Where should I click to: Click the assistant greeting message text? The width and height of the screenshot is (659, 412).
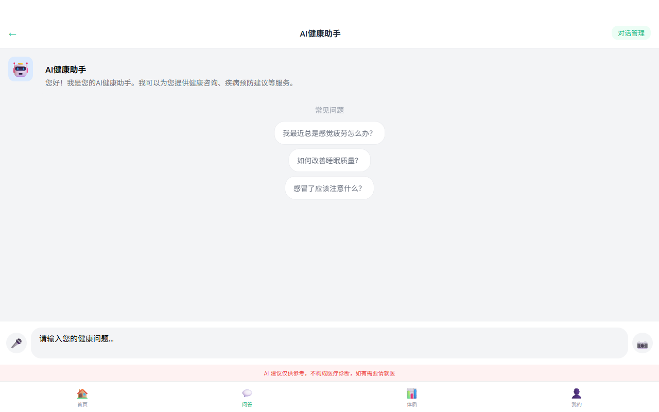pos(170,83)
